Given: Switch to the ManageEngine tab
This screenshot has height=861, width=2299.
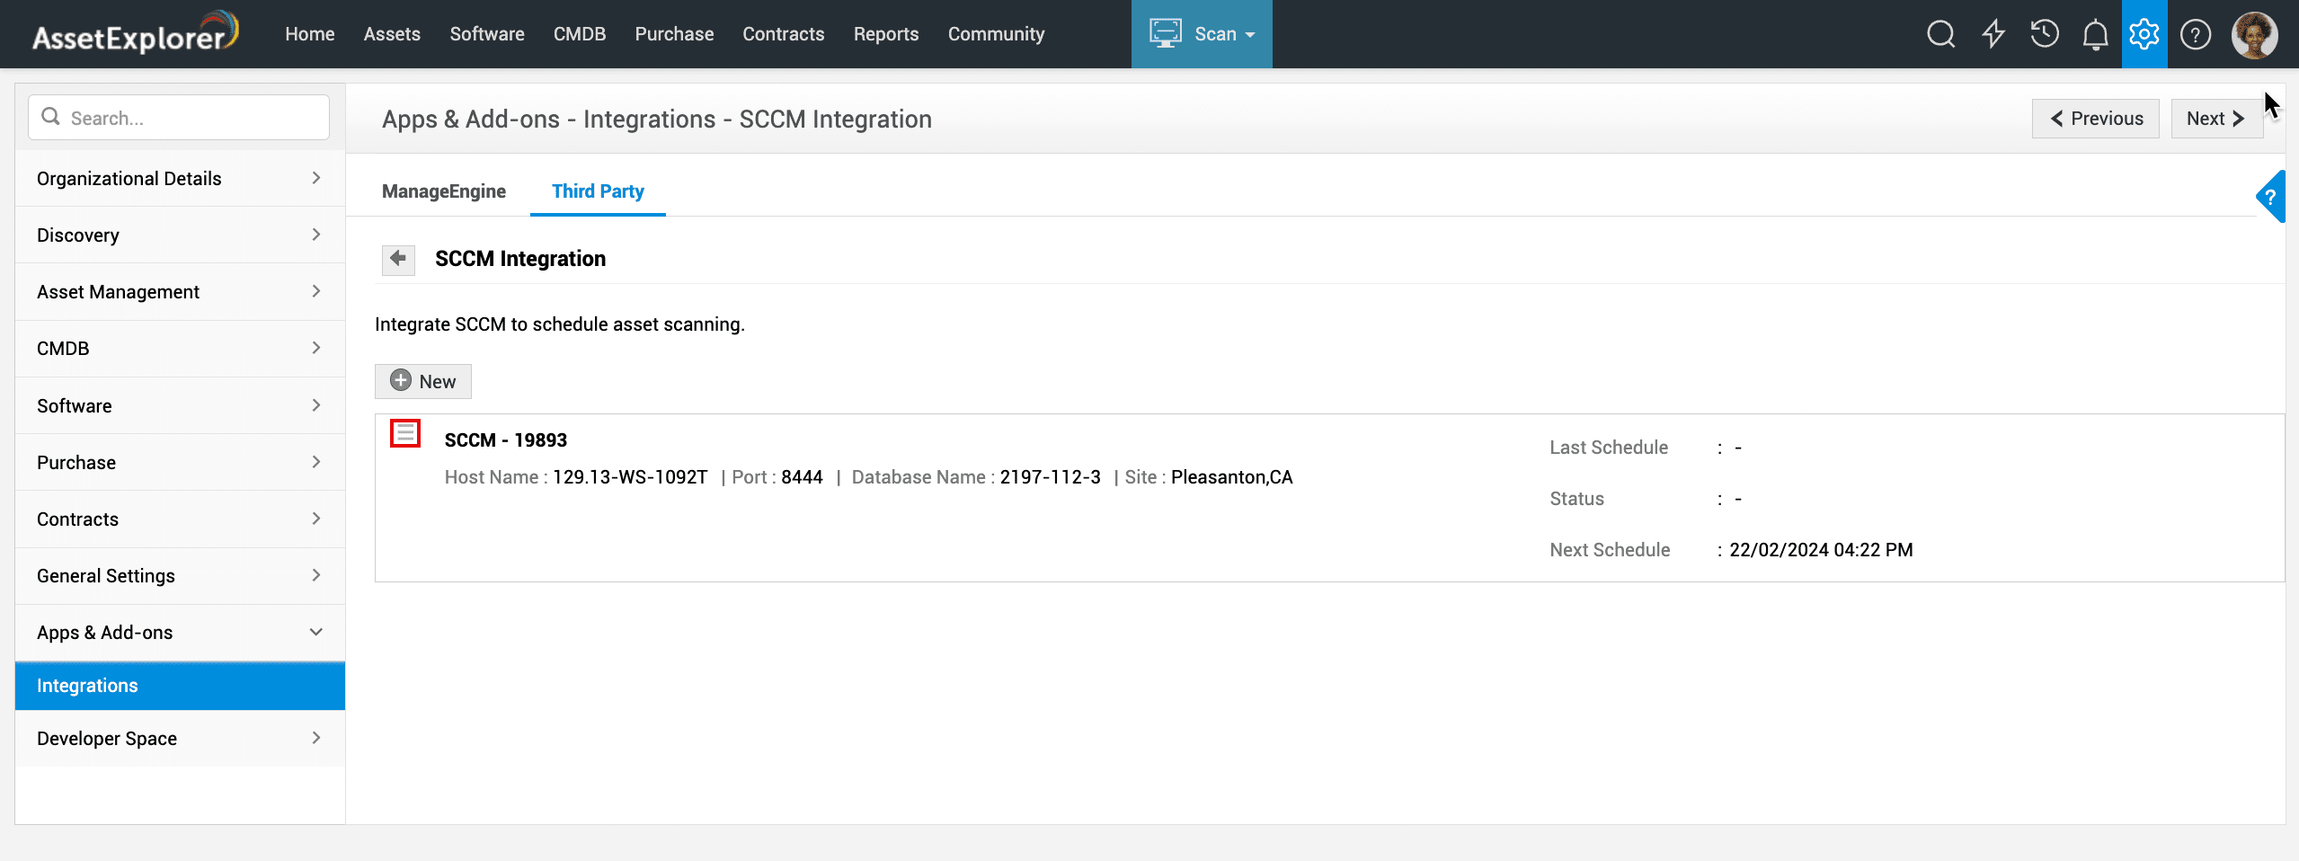Looking at the screenshot, I should click(x=443, y=191).
